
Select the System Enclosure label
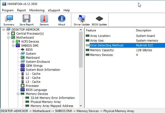coord(38,62)
